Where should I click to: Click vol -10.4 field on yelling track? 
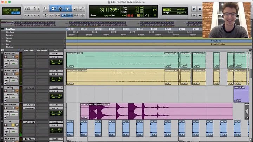click(56, 95)
